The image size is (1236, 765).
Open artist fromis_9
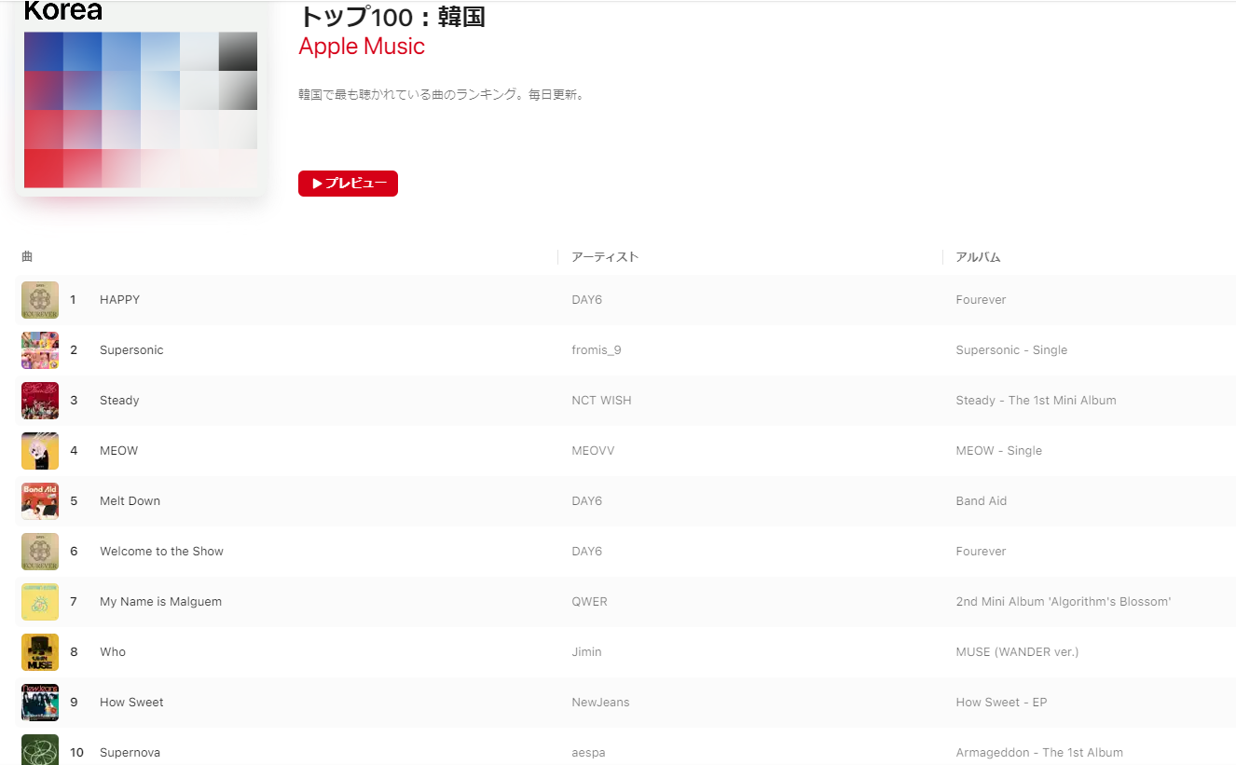coord(596,350)
